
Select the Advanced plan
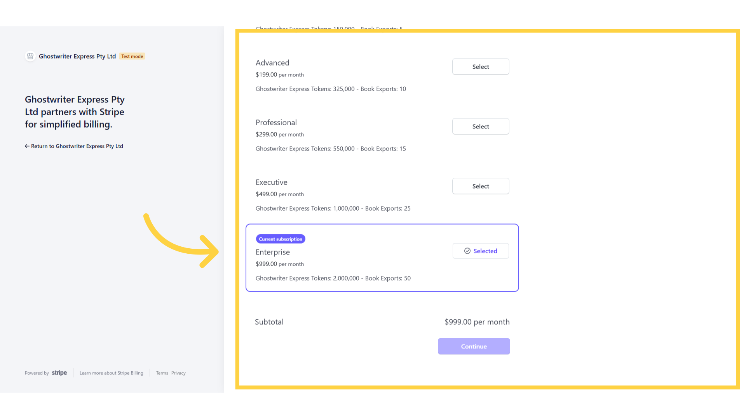coord(481,67)
